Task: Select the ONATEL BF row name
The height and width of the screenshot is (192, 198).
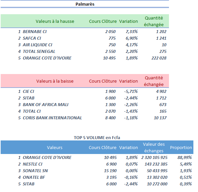Action: (x=34, y=177)
